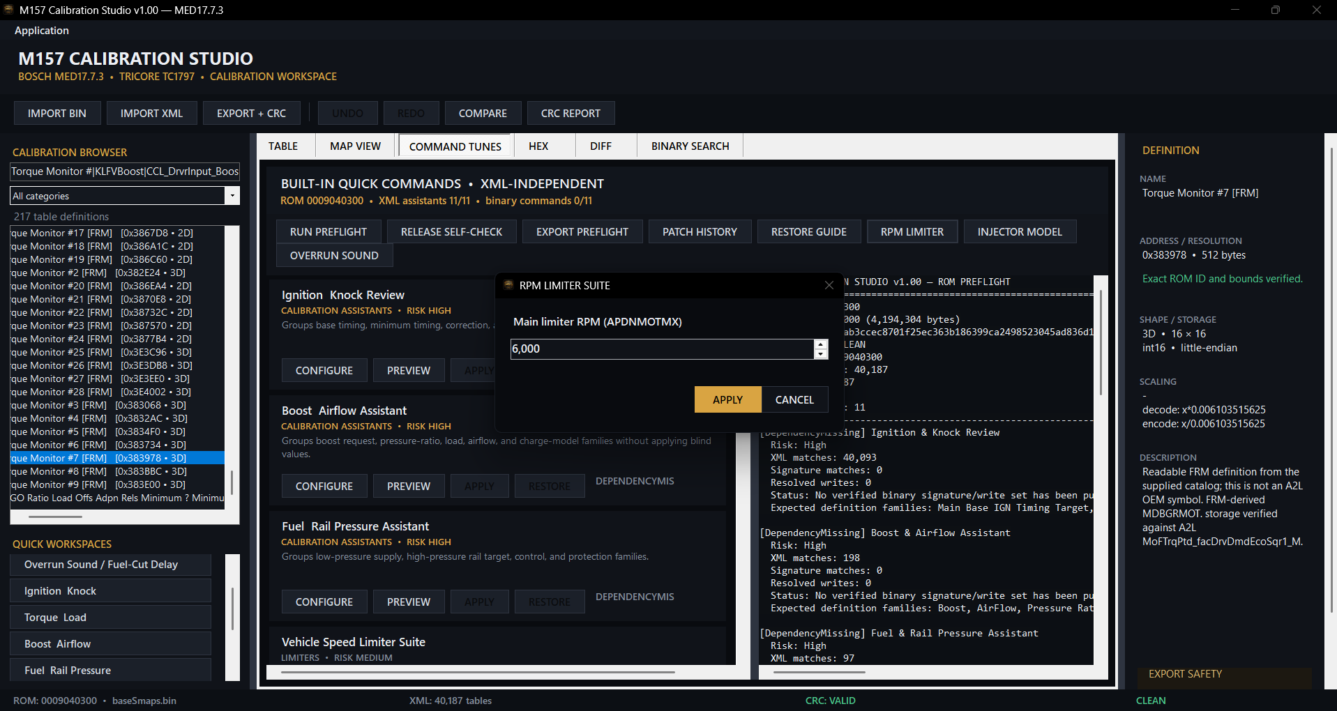Switch to the TABLE tab
Viewport: 1337px width, 711px height.
283,146
